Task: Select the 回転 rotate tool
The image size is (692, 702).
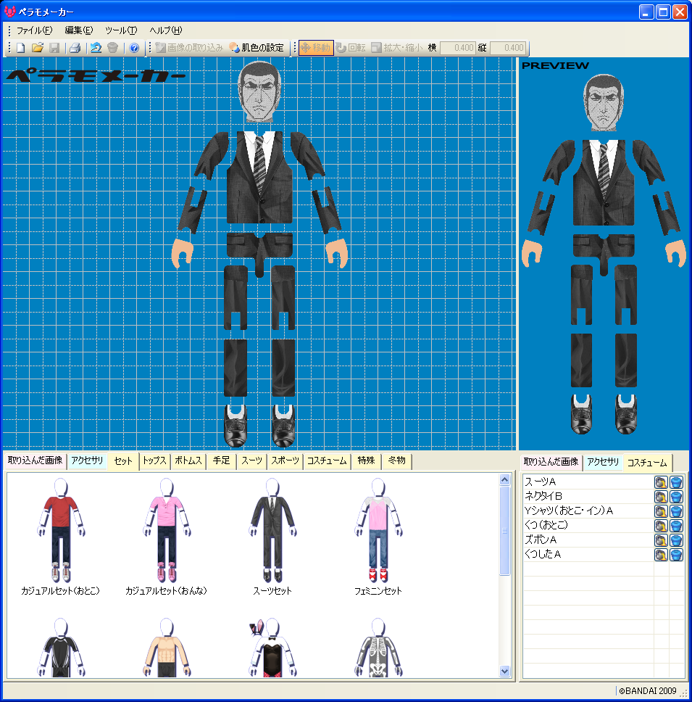Action: click(351, 48)
